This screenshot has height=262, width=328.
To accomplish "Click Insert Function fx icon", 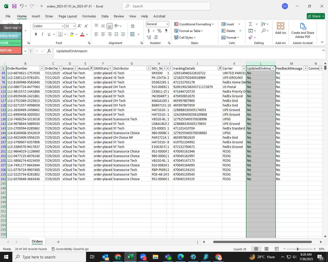I will tap(49, 51).
